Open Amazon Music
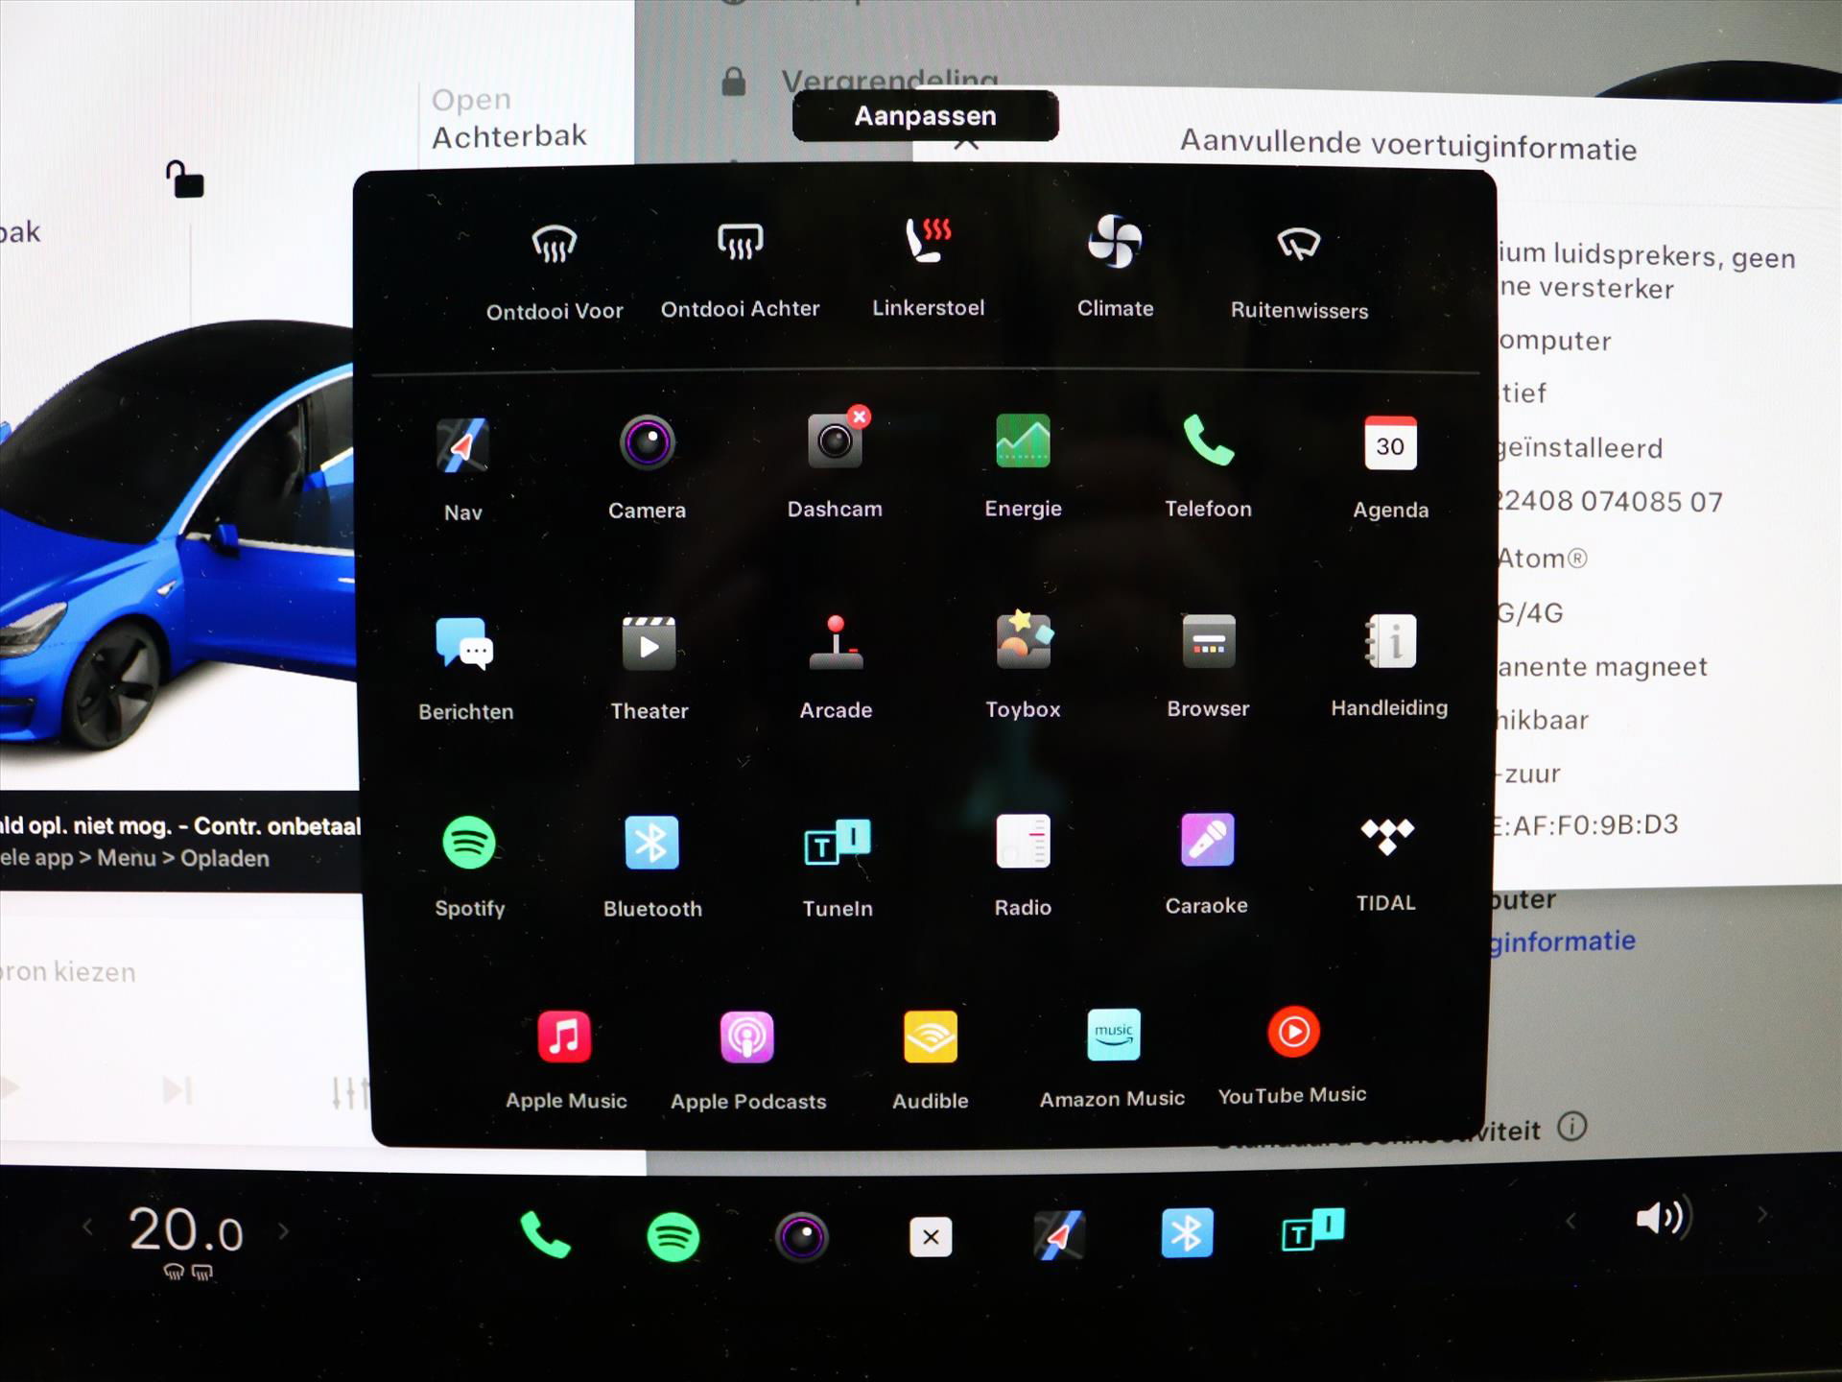Image resolution: width=1842 pixels, height=1382 pixels. click(x=1113, y=1060)
